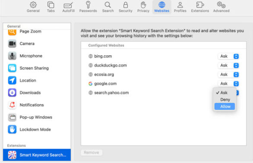The image size is (253, 163).
Task: Click the search.yahoo.com globe icon
Action: [x=91, y=93]
